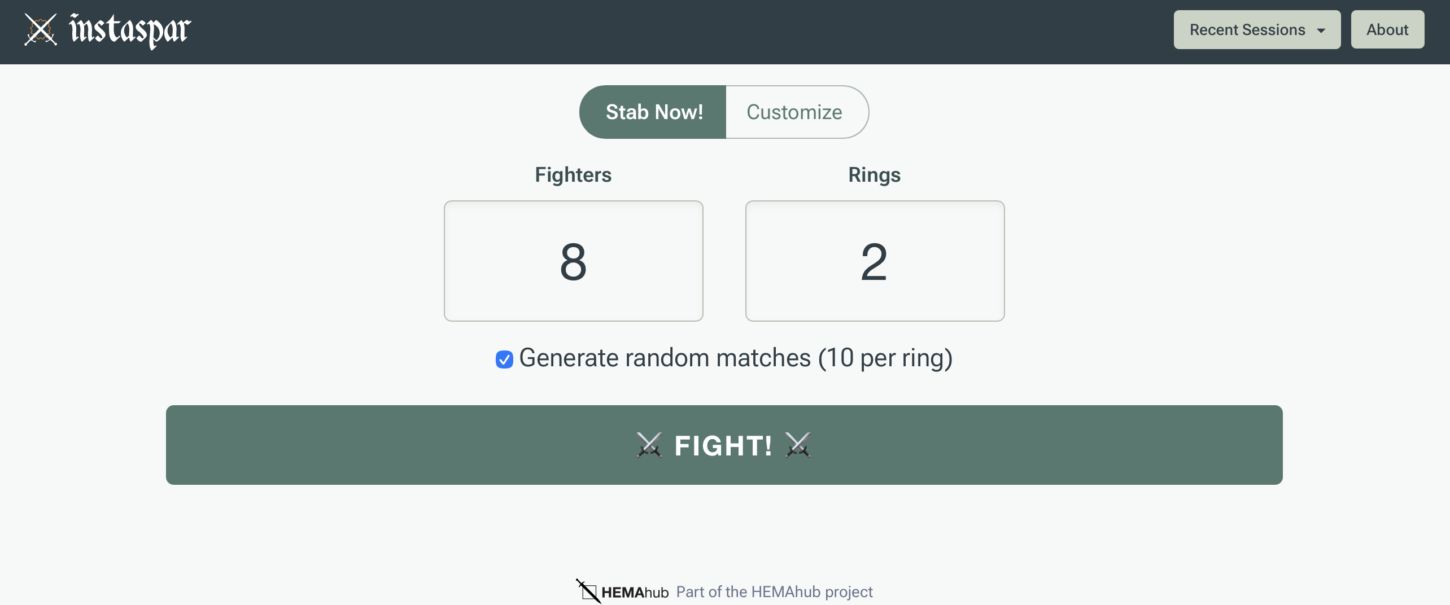Click the instaspar crossed swords logo icon
The width and height of the screenshot is (1450, 605).
[41, 29]
